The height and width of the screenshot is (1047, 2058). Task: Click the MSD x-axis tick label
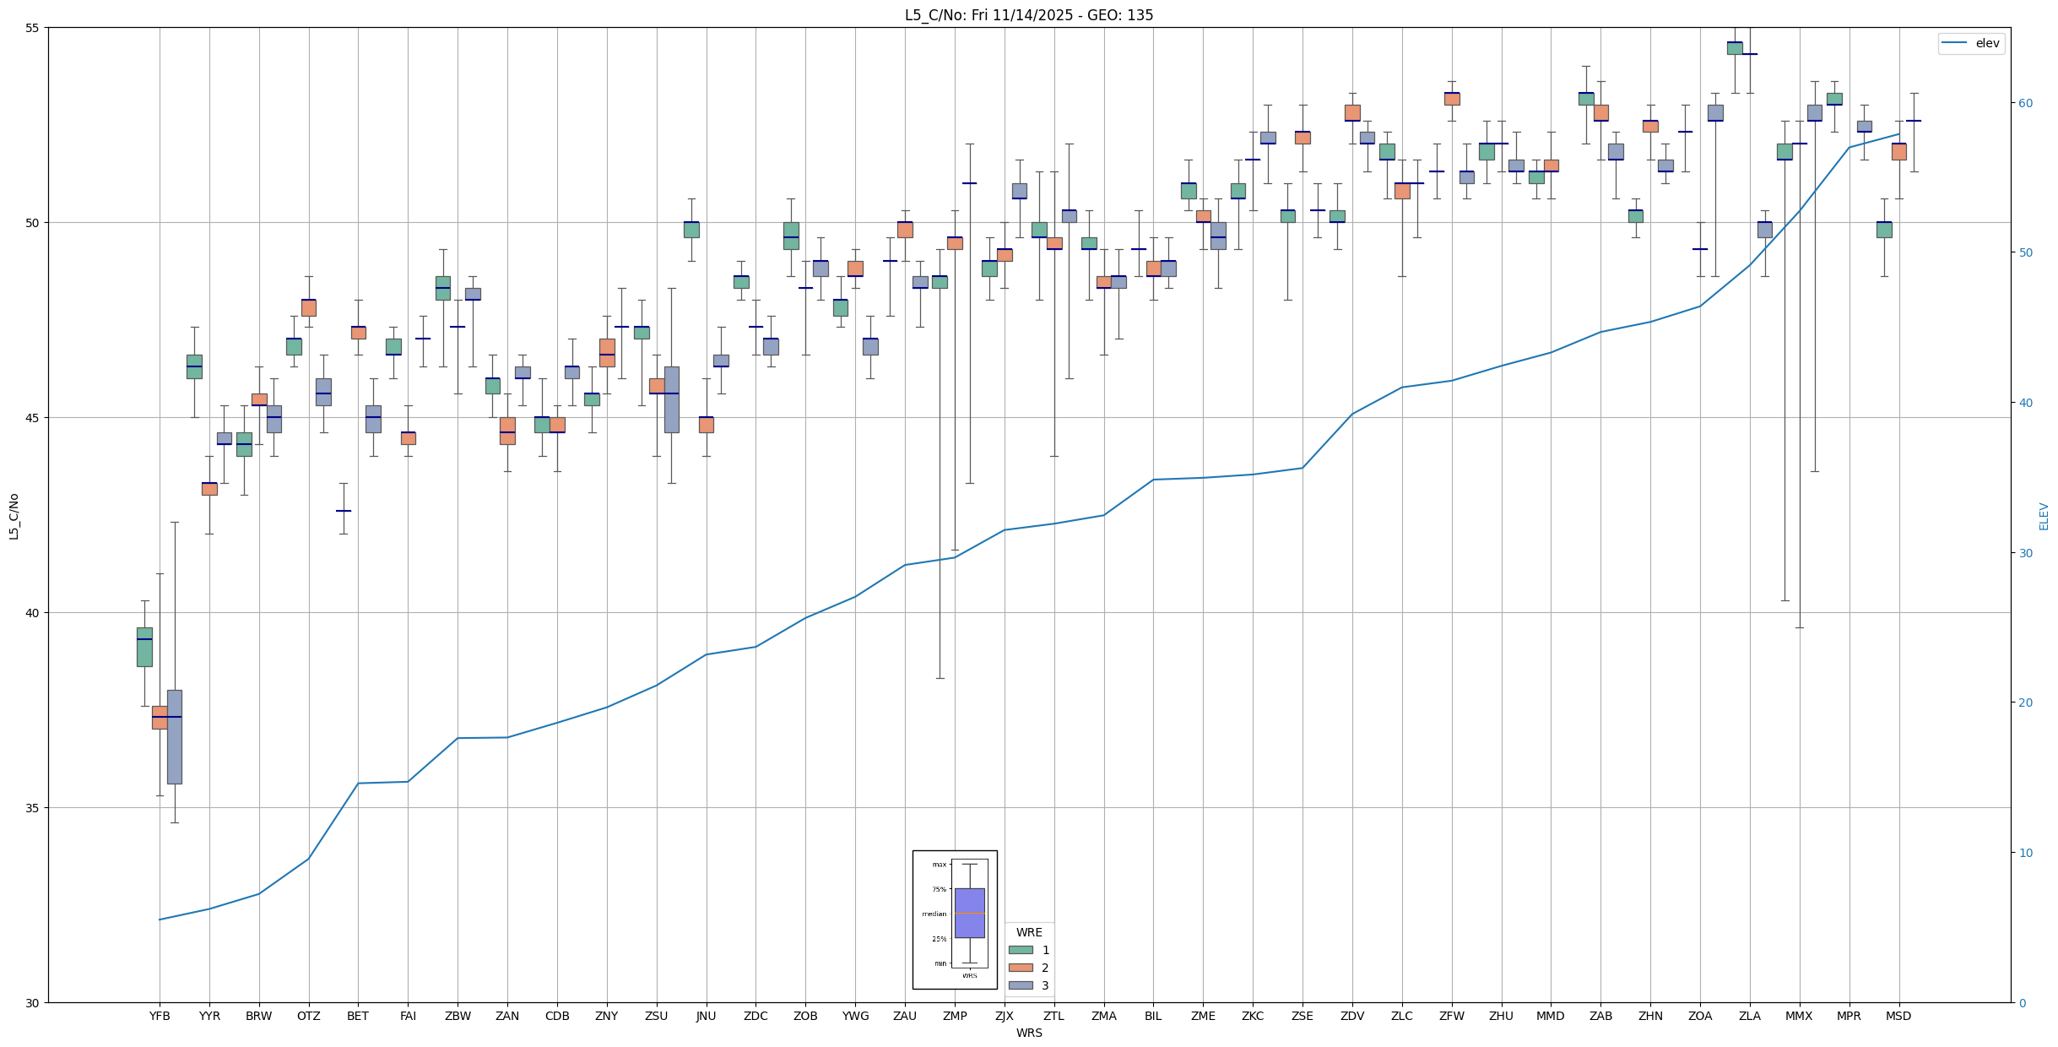(x=1898, y=1016)
